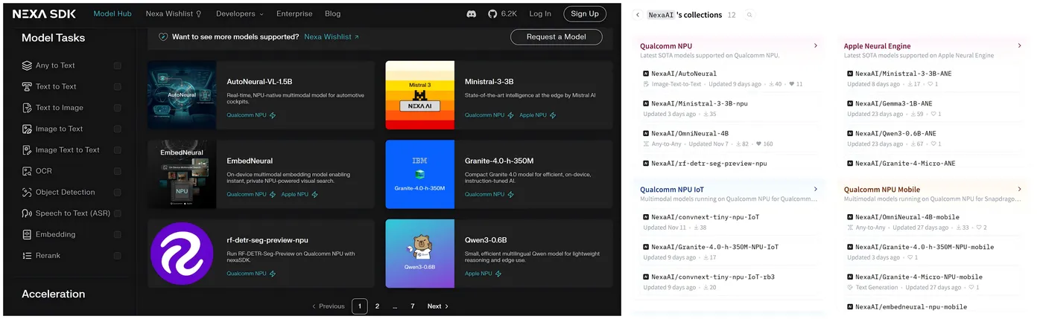This screenshot has height=319, width=1043.
Task: Click the Rerank task icon
Action: (x=27, y=255)
